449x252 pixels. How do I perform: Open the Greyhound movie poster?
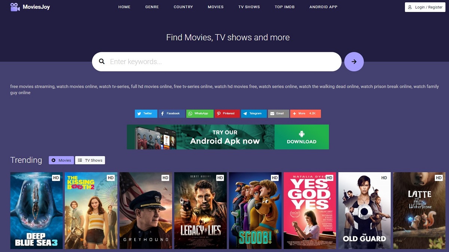pos(146,211)
